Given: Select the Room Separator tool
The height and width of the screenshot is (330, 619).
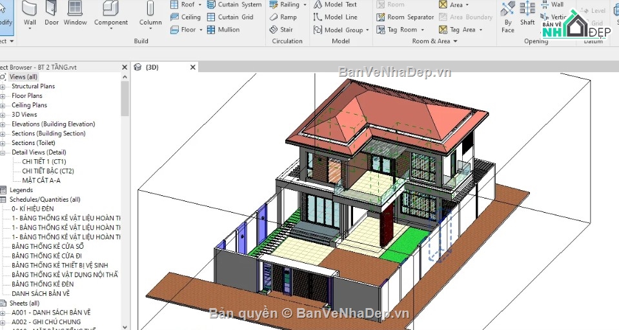Looking at the screenshot, I should (x=405, y=17).
